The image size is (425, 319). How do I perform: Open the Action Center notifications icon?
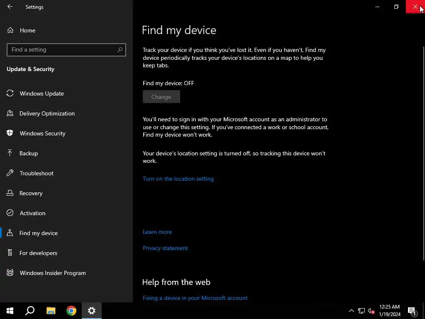412,311
